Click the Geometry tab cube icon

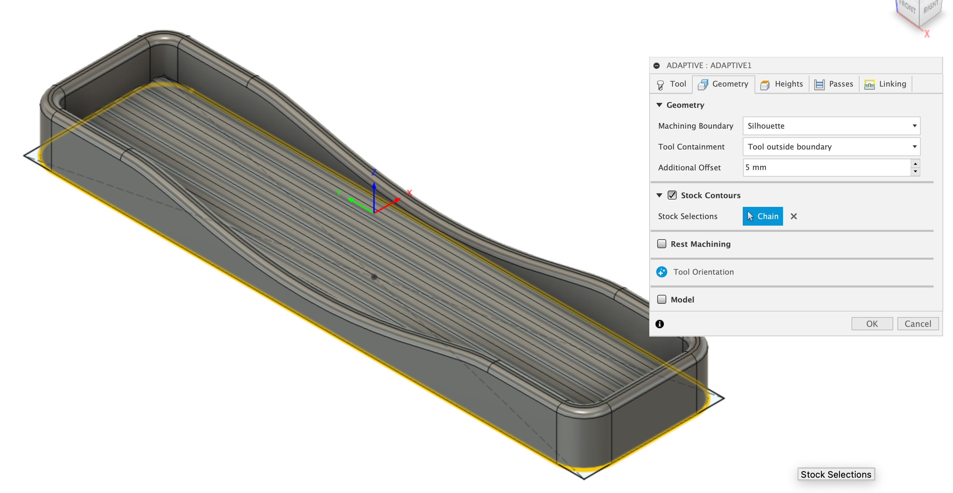point(702,84)
